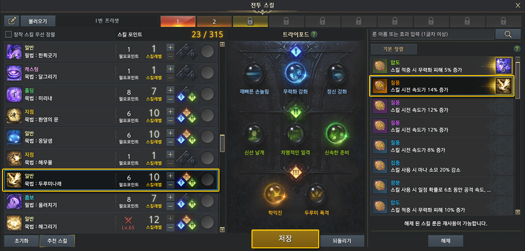Select the 재빠른 손놀림 tripod icon
525x251 pixels.
point(254,74)
